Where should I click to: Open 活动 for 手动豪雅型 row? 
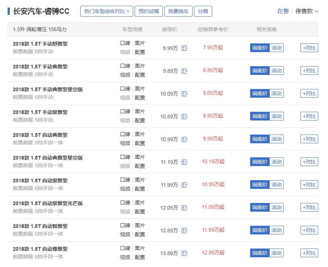277,116
